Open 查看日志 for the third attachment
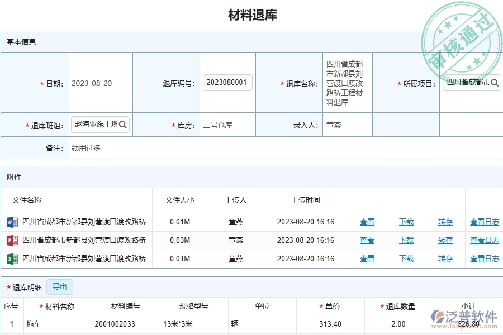This screenshot has height=335, width=503. 484,259
